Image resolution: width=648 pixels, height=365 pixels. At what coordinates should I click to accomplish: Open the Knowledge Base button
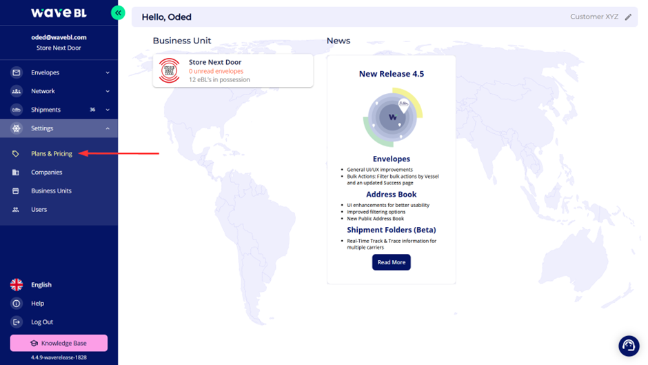[59, 343]
